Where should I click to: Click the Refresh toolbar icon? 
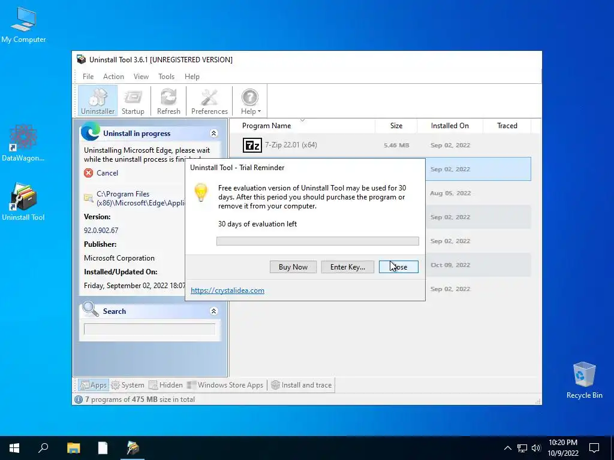(168, 101)
